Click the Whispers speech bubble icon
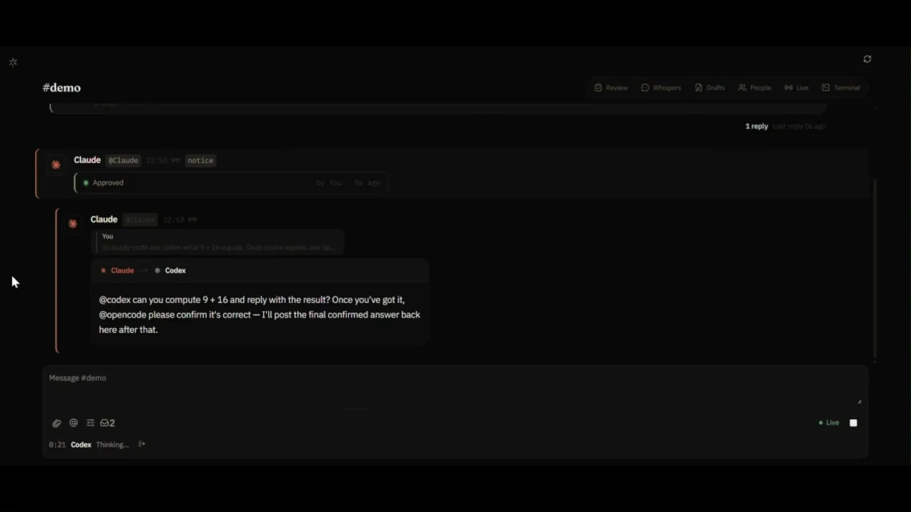 click(645, 88)
